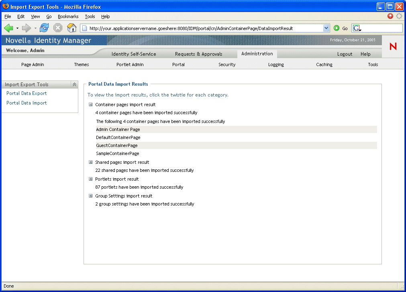Click the Portal Data Import Results heading
406x292 pixels.
(118, 84)
